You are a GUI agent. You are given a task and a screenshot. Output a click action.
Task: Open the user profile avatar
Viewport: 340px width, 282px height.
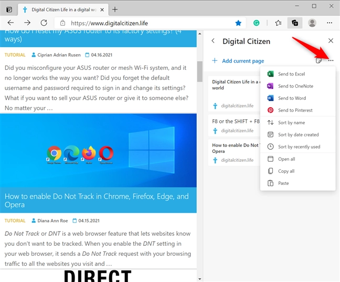[312, 23]
